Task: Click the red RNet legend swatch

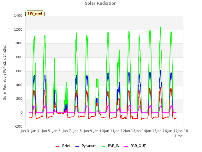Action: click(57, 146)
